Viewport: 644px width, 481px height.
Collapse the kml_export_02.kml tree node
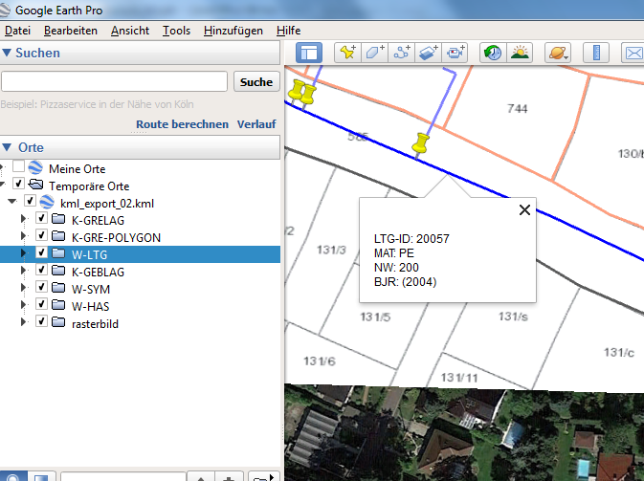pos(11,203)
